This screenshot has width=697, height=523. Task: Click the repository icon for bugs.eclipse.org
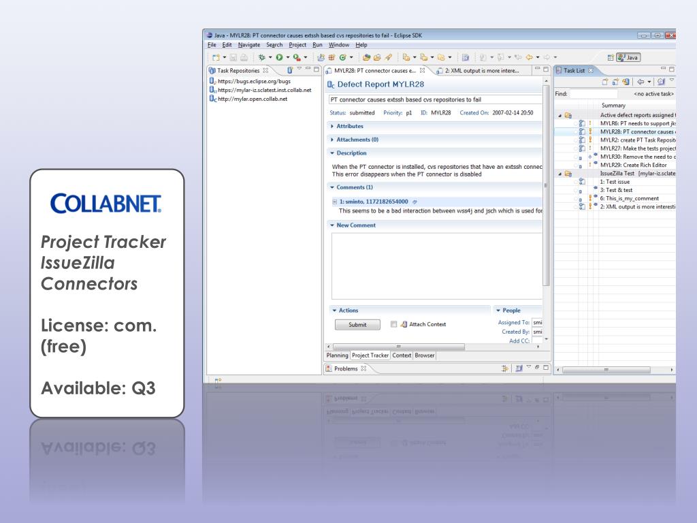[212, 81]
